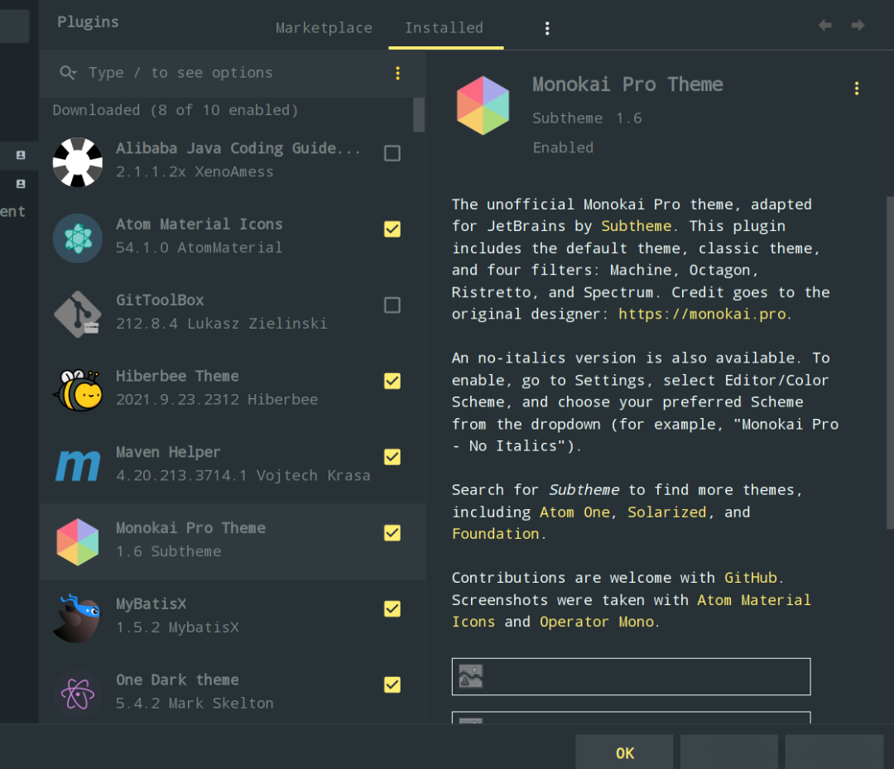Disable MyBatisX plugin checkbox

tap(392, 608)
